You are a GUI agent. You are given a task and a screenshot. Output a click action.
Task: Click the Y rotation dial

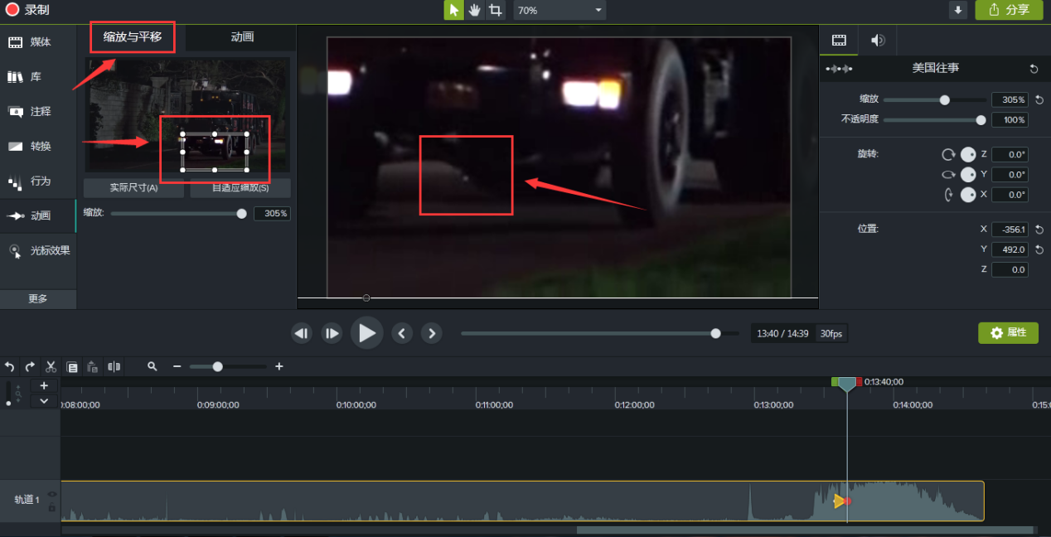point(968,174)
